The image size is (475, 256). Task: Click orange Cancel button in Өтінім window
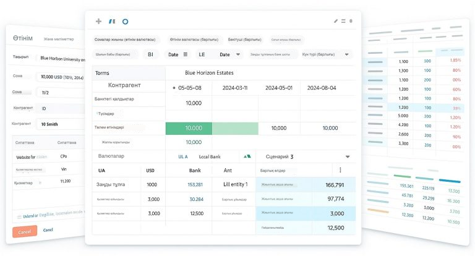pyautogui.click(x=25, y=232)
